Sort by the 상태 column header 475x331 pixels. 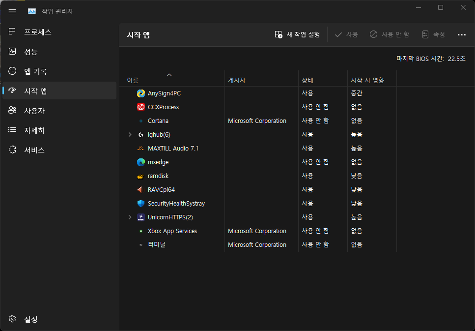coord(323,79)
